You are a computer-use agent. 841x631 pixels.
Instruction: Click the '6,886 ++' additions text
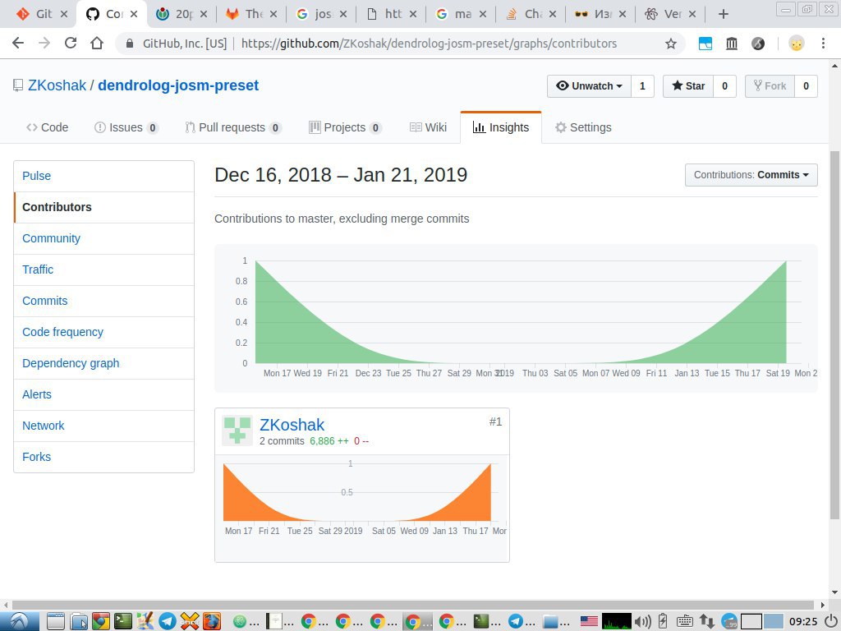click(329, 441)
